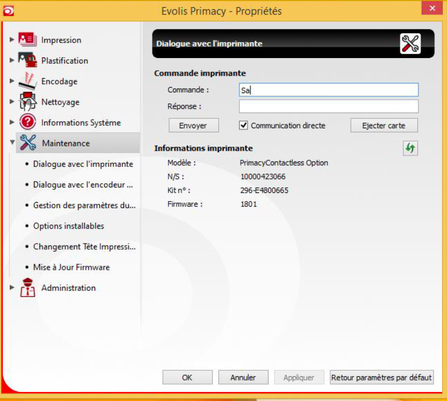Screen dimensions: 447x401
Task: Refresh printer information with green arrows icon
Action: click(x=410, y=148)
